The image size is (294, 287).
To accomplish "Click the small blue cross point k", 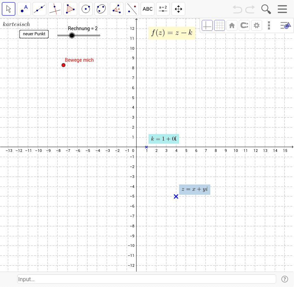I will pos(146,147).
